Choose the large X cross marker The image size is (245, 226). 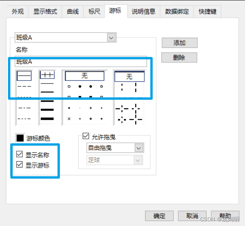point(69,119)
